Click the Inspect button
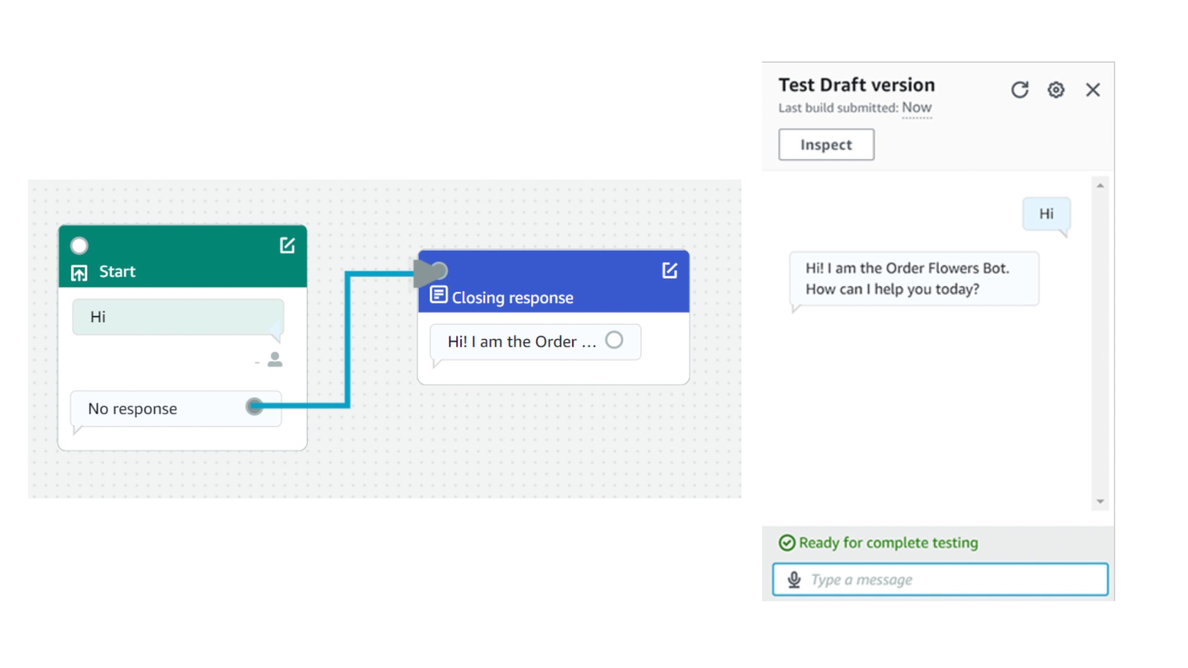The height and width of the screenshot is (668, 1188). pyautogui.click(x=826, y=144)
